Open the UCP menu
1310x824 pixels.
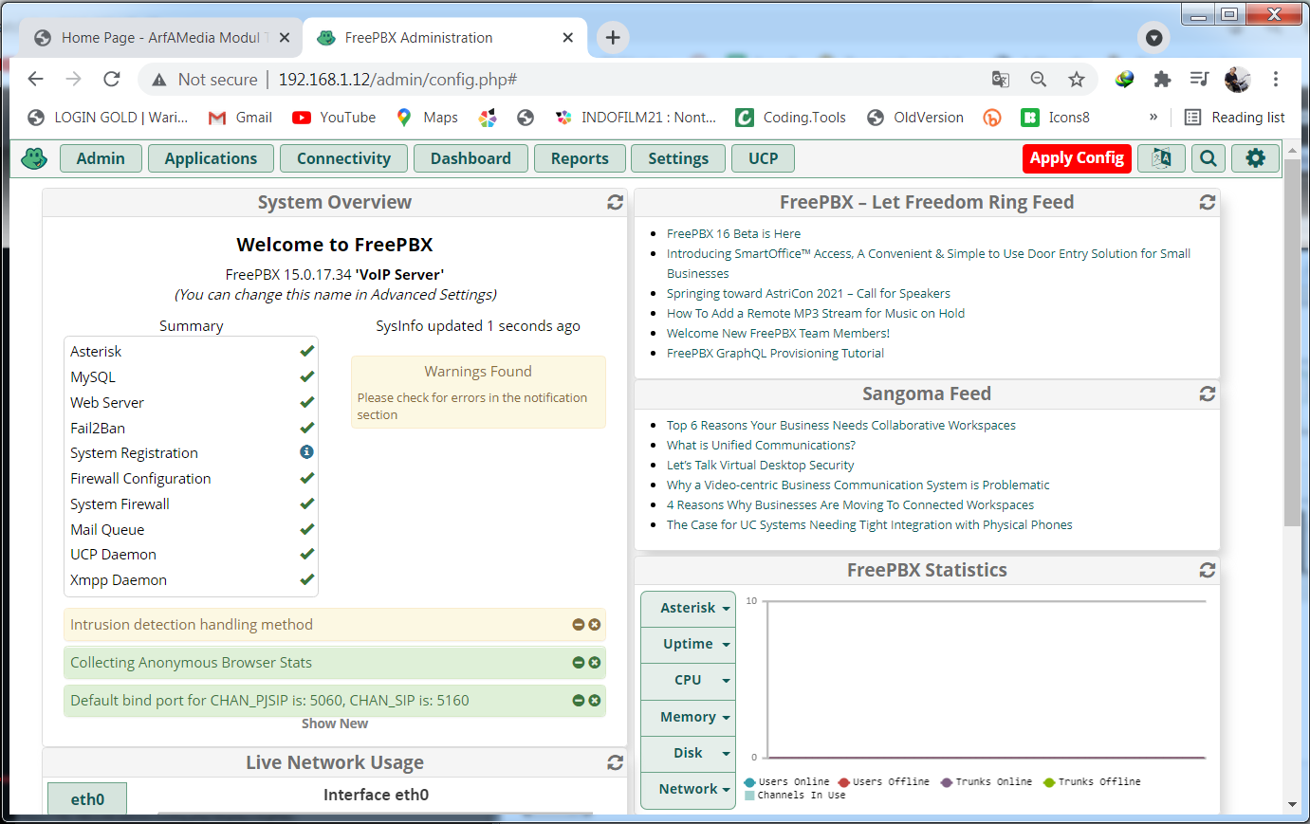point(763,158)
